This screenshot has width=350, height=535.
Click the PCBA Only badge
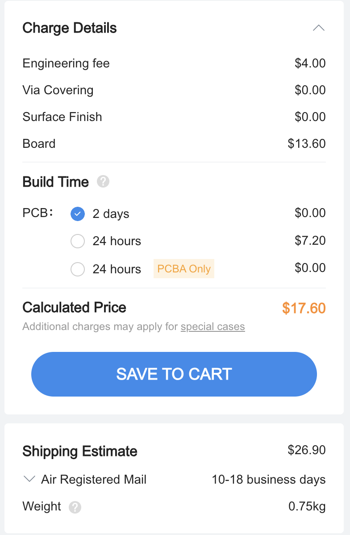pyautogui.click(x=184, y=269)
